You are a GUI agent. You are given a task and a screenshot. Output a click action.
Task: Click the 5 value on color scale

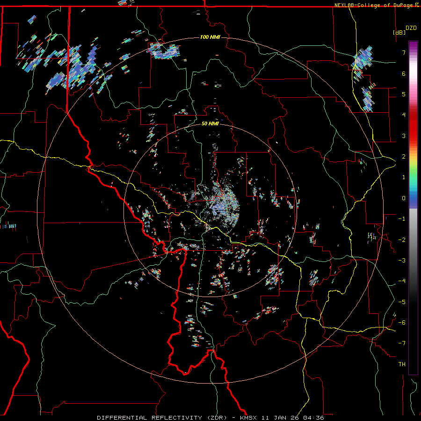pyautogui.click(x=404, y=94)
